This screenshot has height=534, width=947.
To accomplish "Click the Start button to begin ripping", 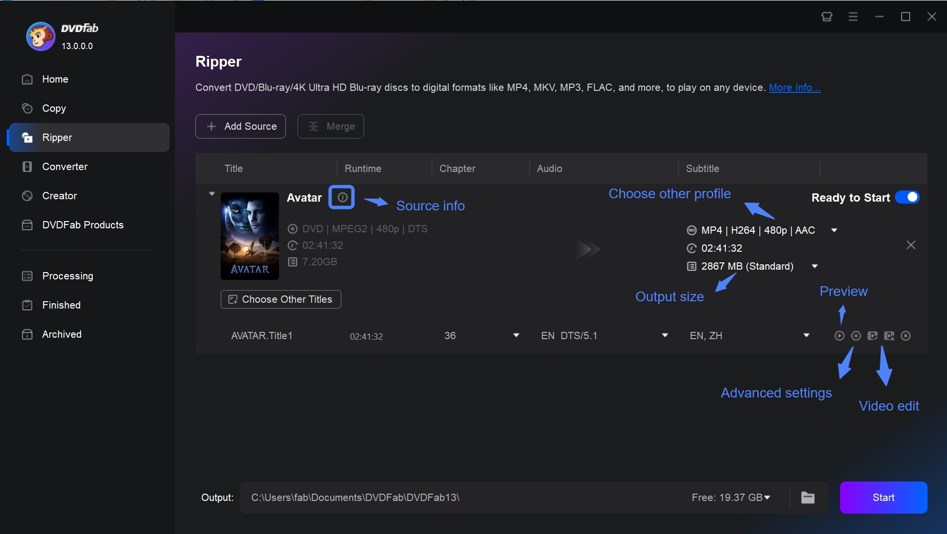I will 883,498.
